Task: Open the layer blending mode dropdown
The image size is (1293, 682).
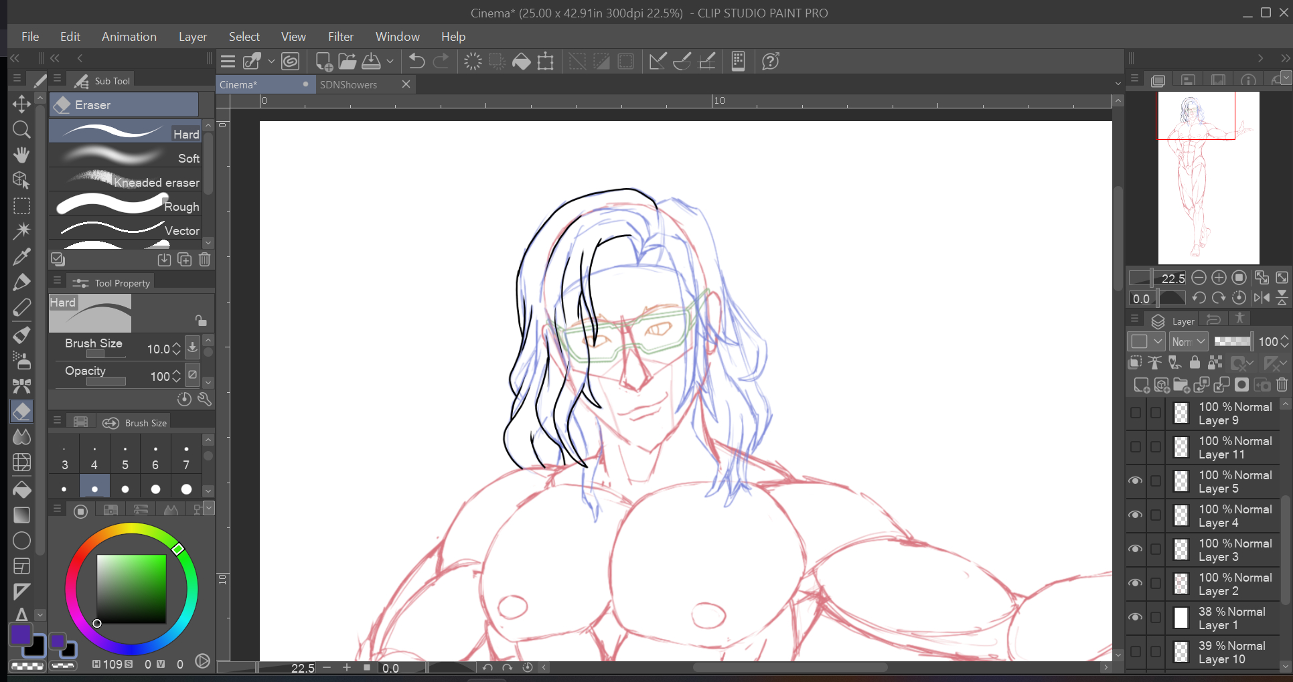Action: pyautogui.click(x=1189, y=341)
